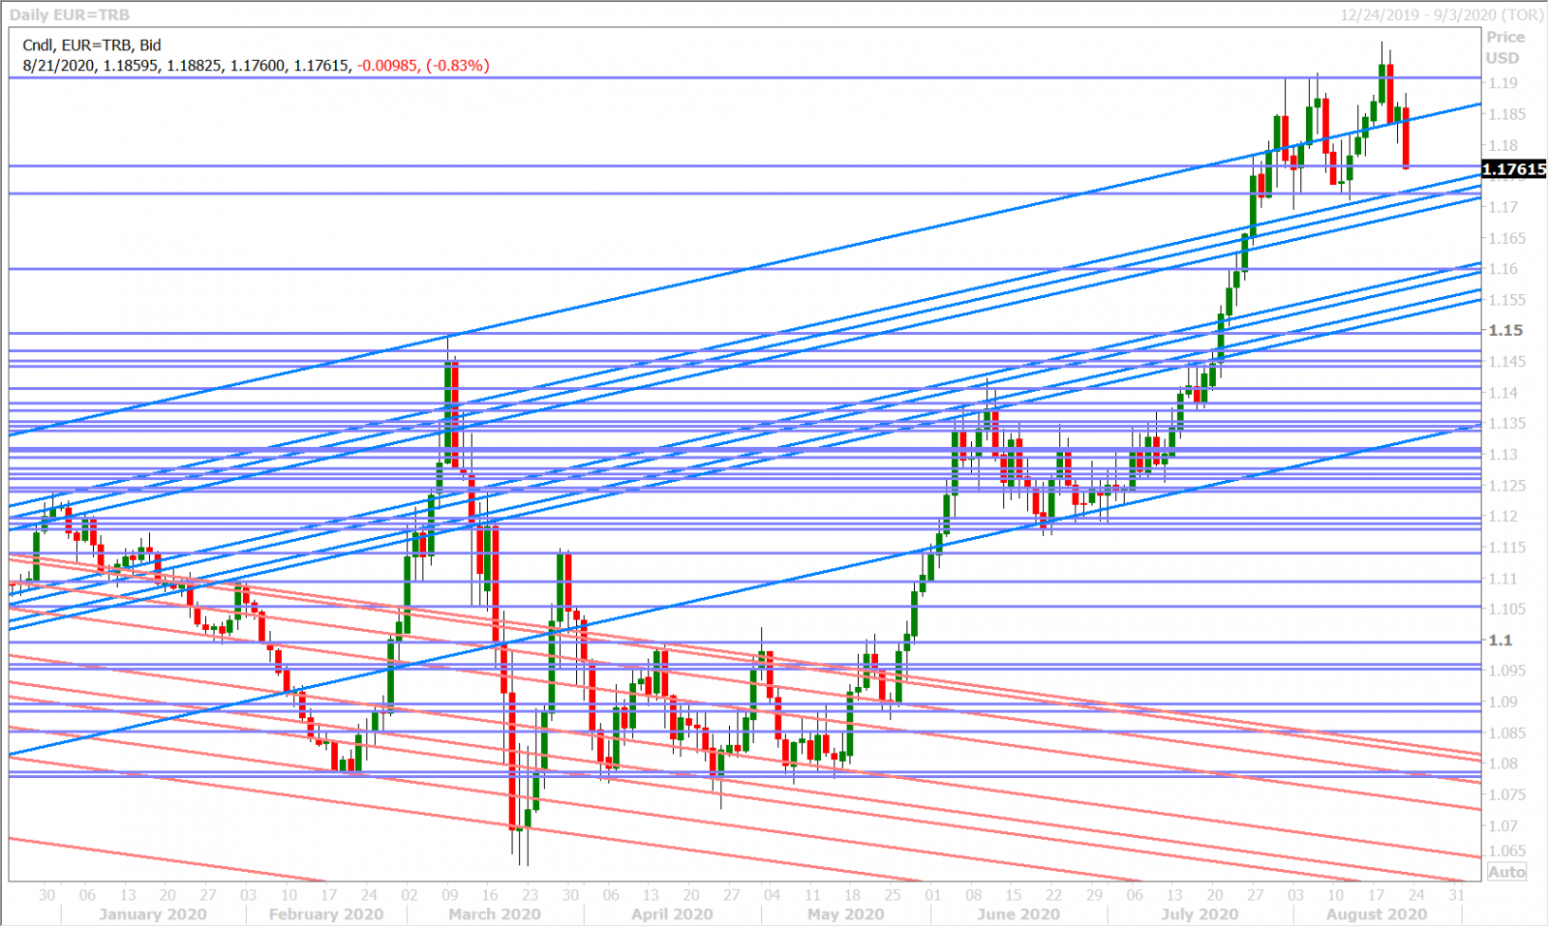Screen dimensions: 1549x927
Task: Click the 1.15 bold price level
Action: 1505,331
